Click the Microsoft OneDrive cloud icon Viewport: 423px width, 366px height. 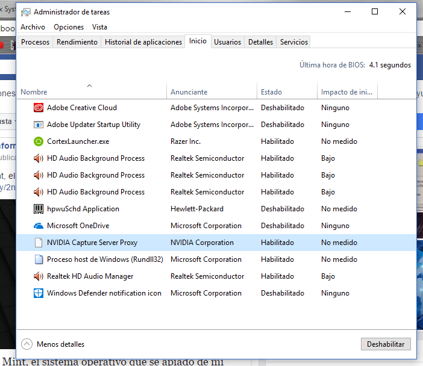pos(39,226)
